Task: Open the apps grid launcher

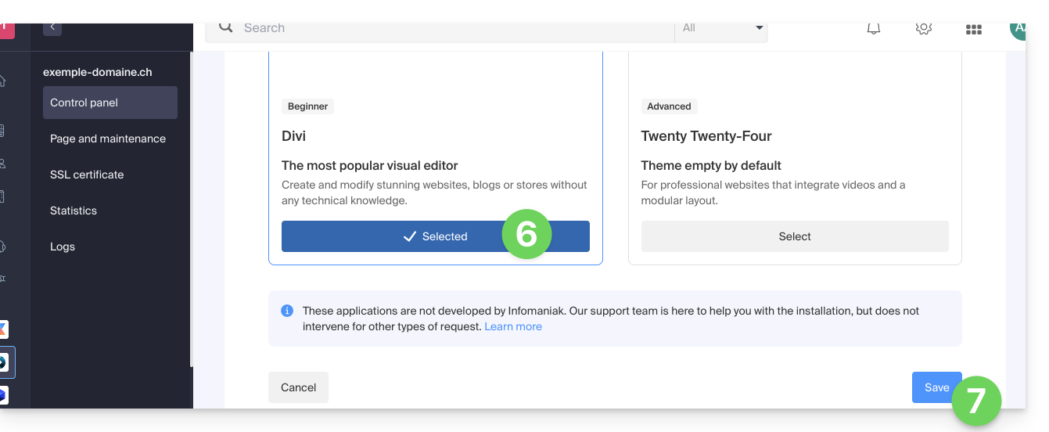Action: pyautogui.click(x=973, y=29)
